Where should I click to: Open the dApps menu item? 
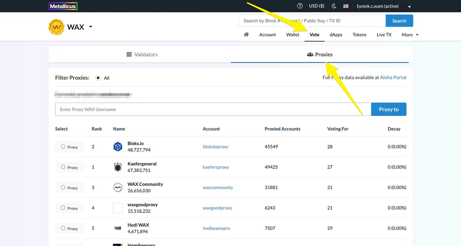[336, 35]
